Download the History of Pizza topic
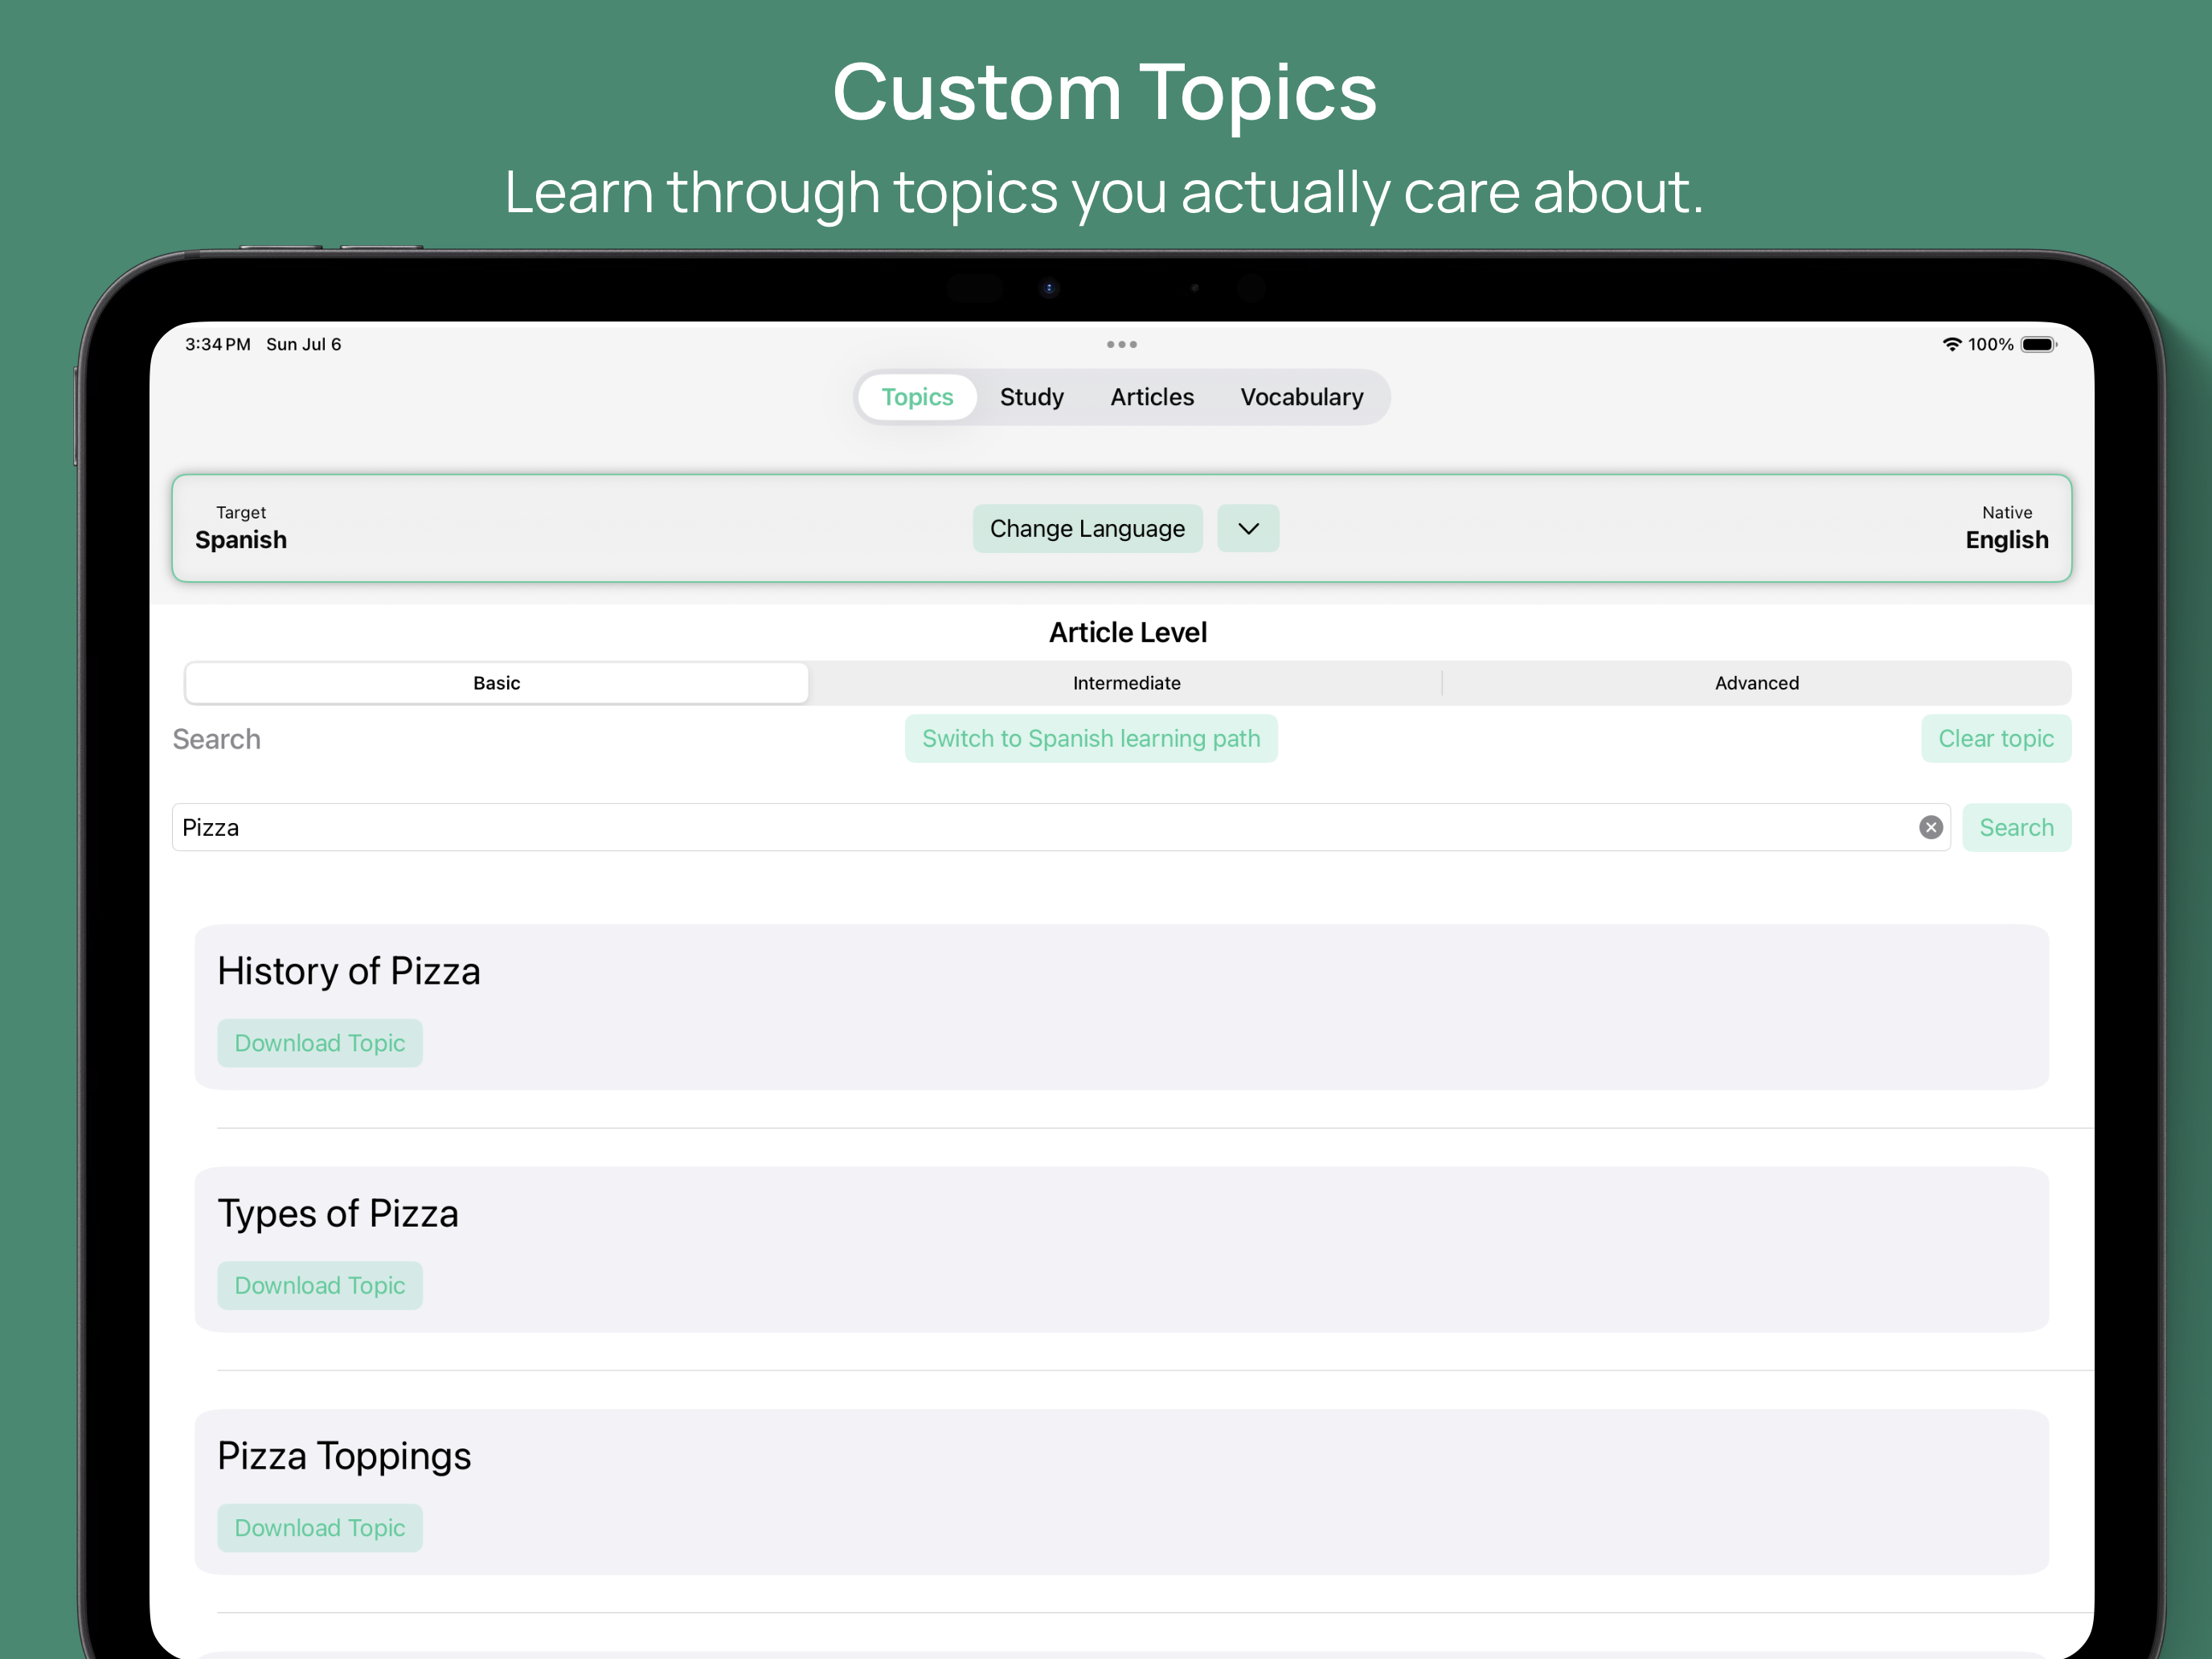 320,1043
